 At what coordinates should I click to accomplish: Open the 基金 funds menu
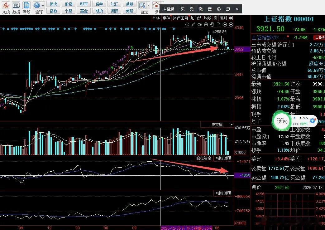(x=84, y=11)
